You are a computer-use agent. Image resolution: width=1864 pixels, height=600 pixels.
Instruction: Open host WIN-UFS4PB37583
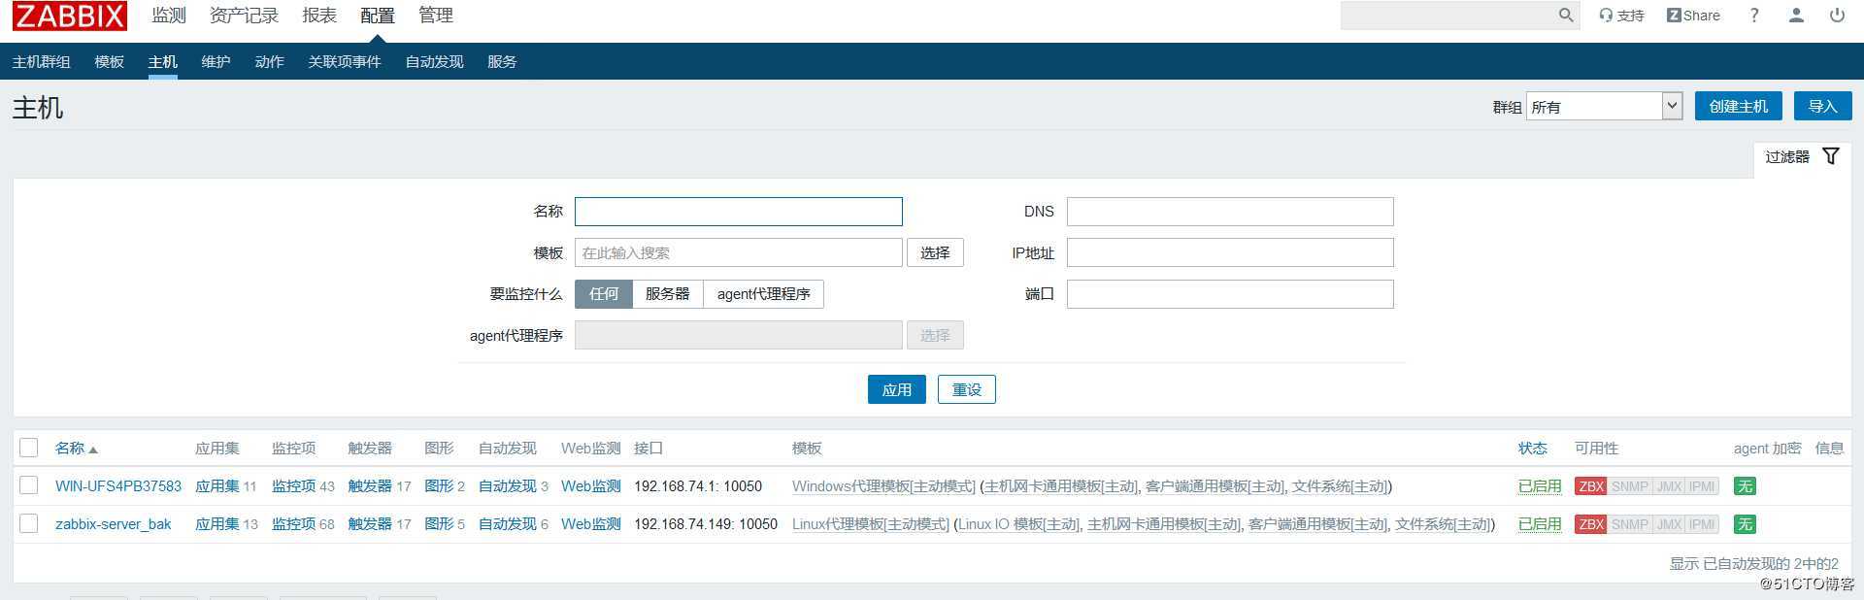[x=118, y=486]
